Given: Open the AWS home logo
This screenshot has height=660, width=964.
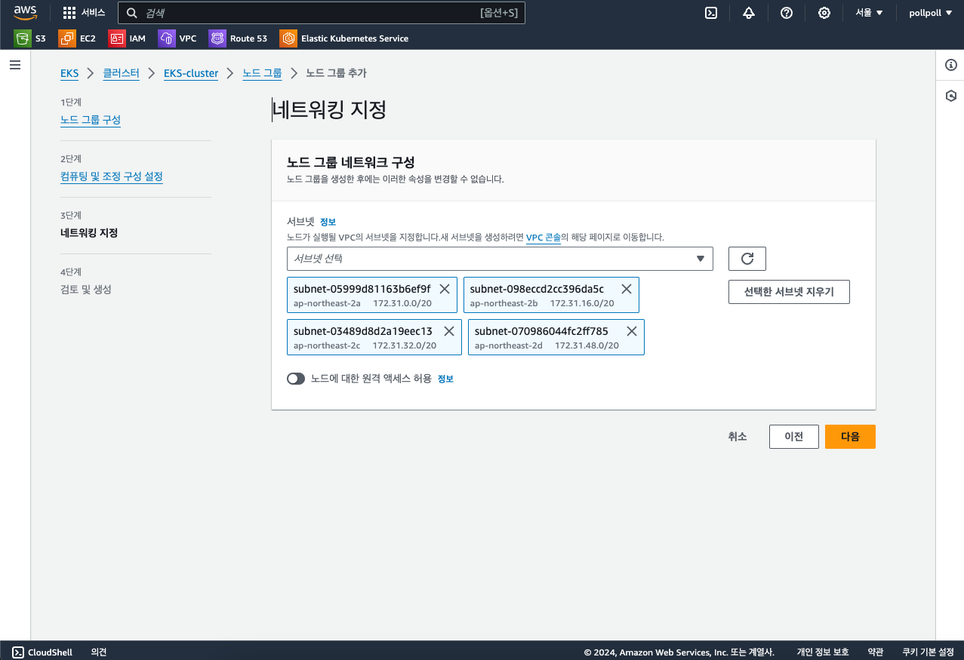Looking at the screenshot, I should tap(25, 13).
